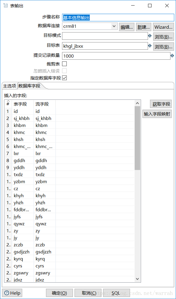
Task: Click the 流字段 column header
Action: click(45, 104)
